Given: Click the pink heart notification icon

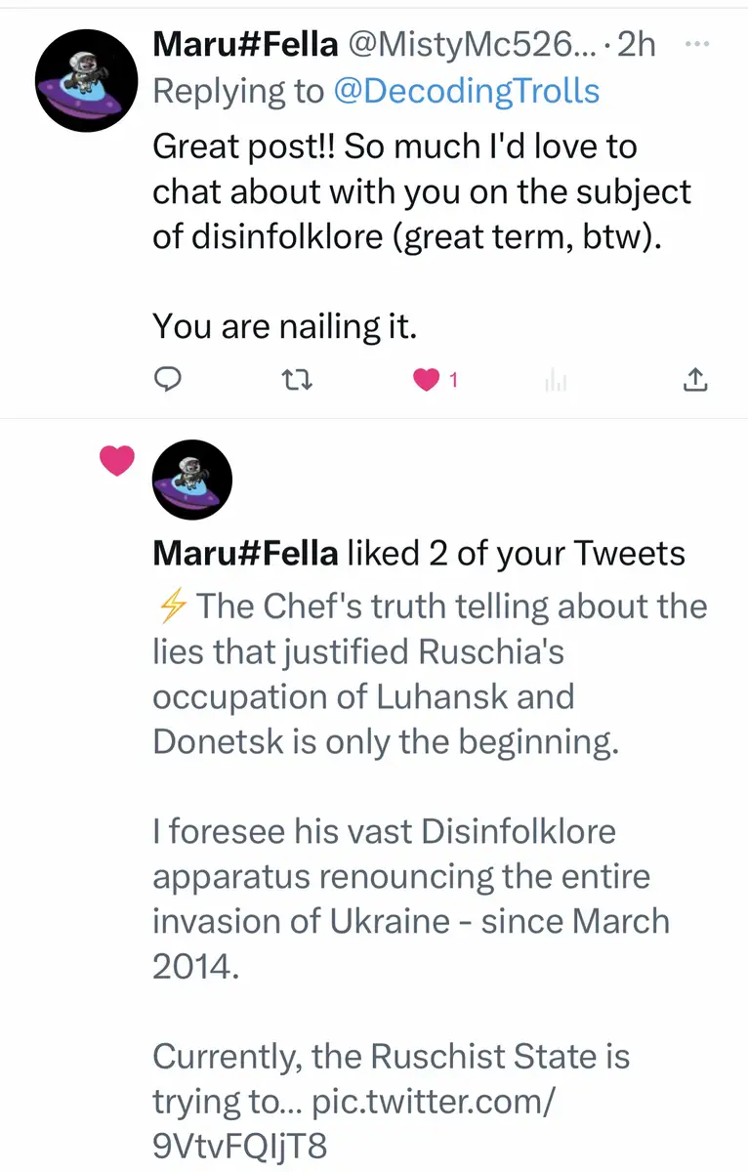Looking at the screenshot, I should (x=116, y=461).
